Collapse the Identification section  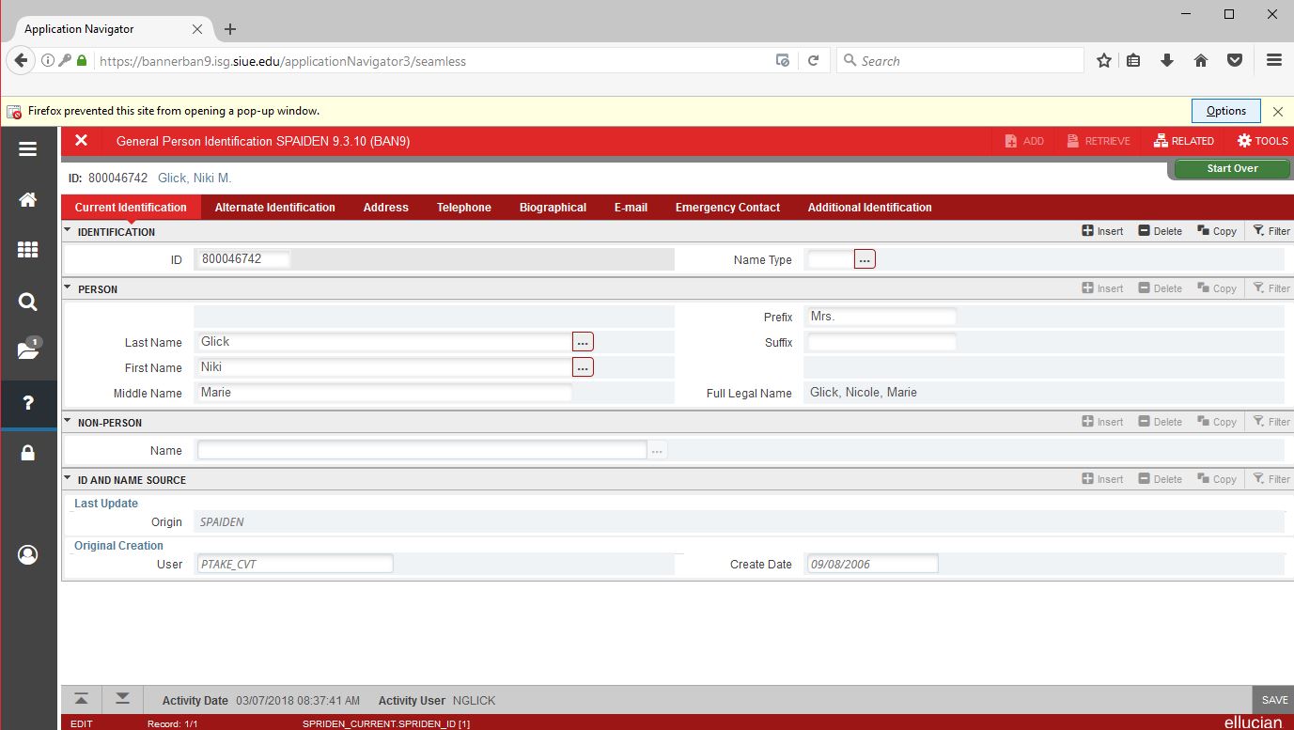[68, 231]
